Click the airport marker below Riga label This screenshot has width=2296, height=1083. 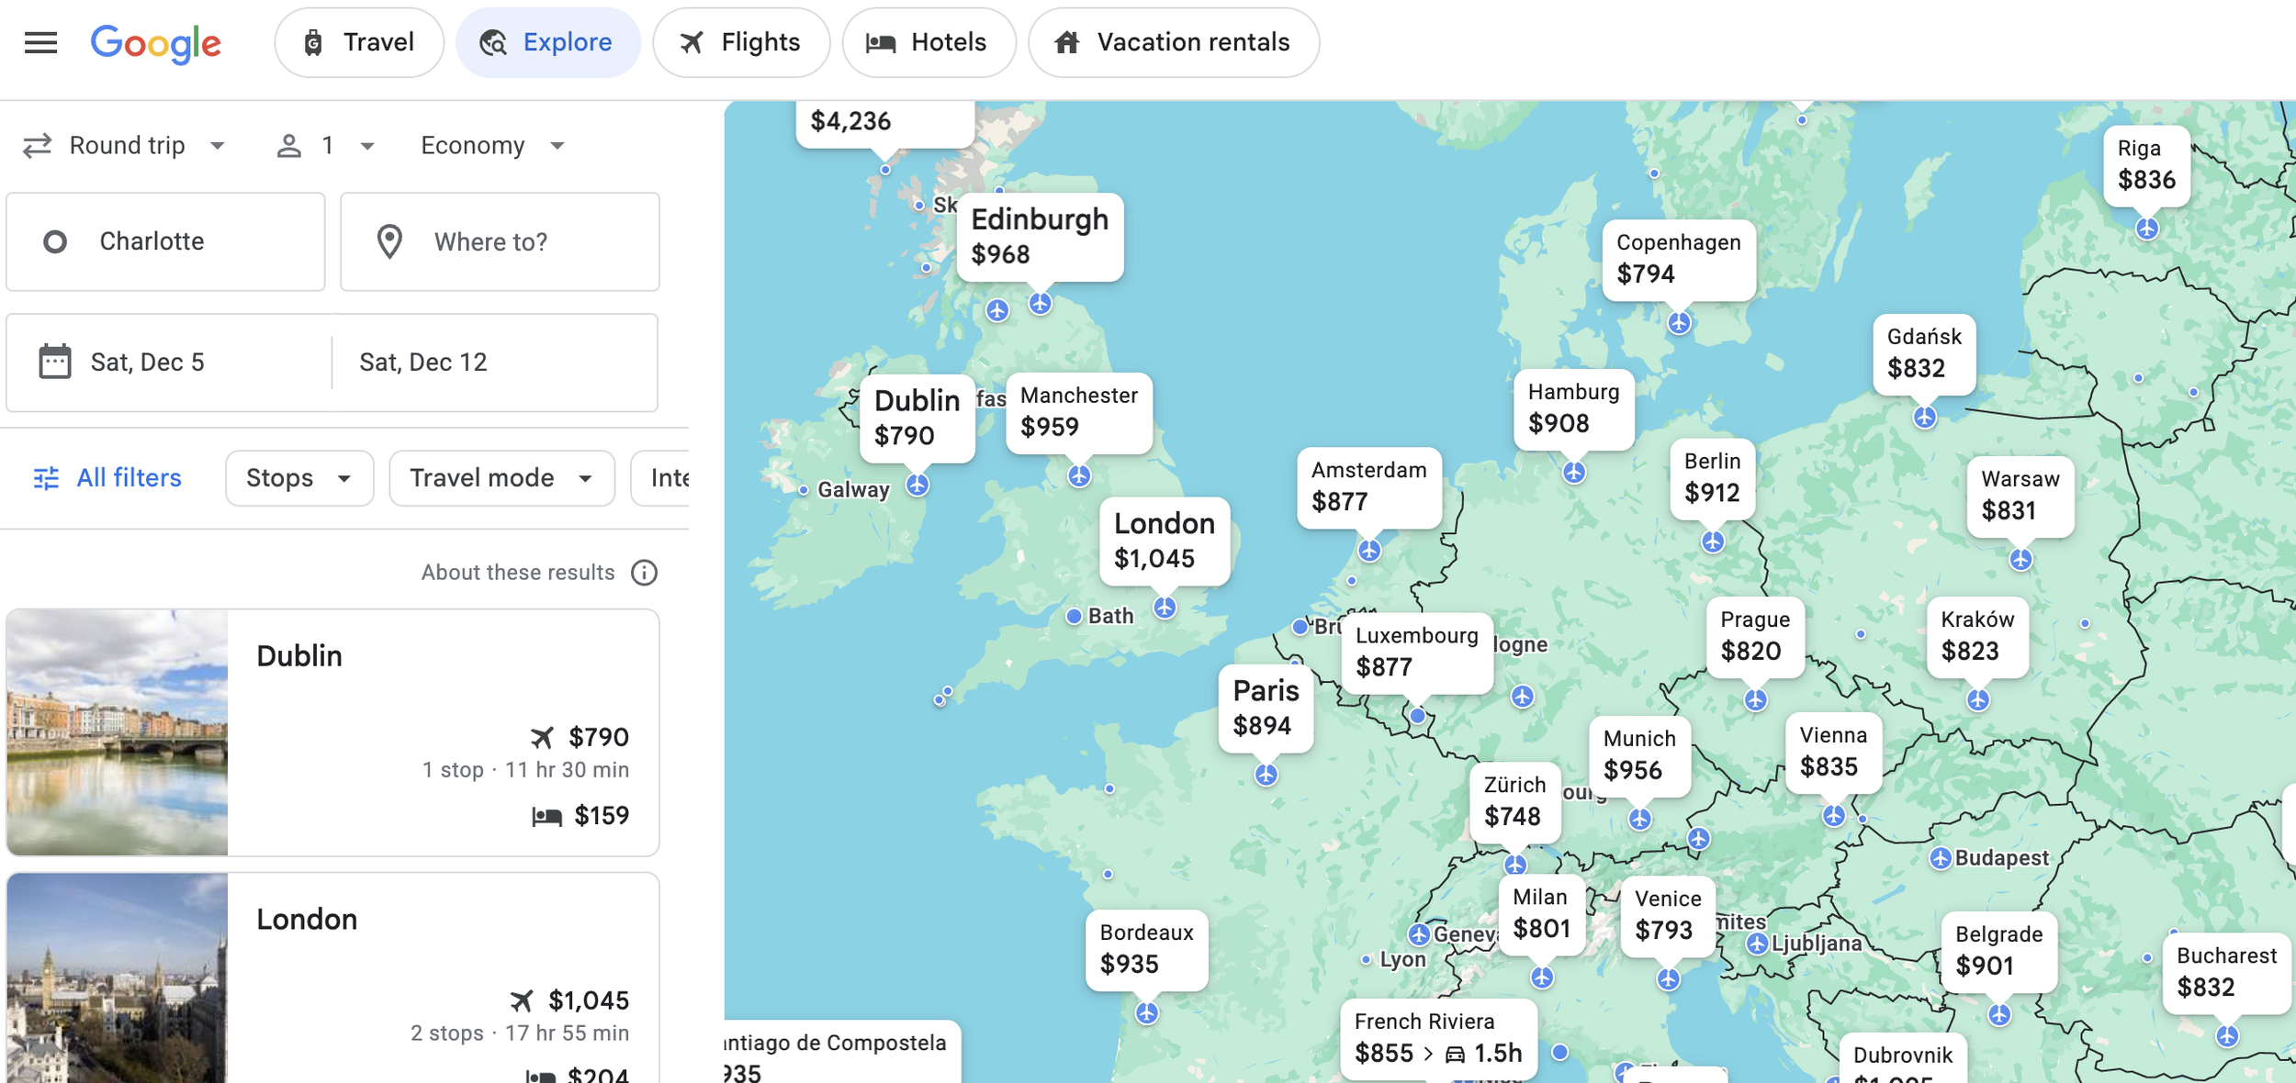pos(2147,229)
